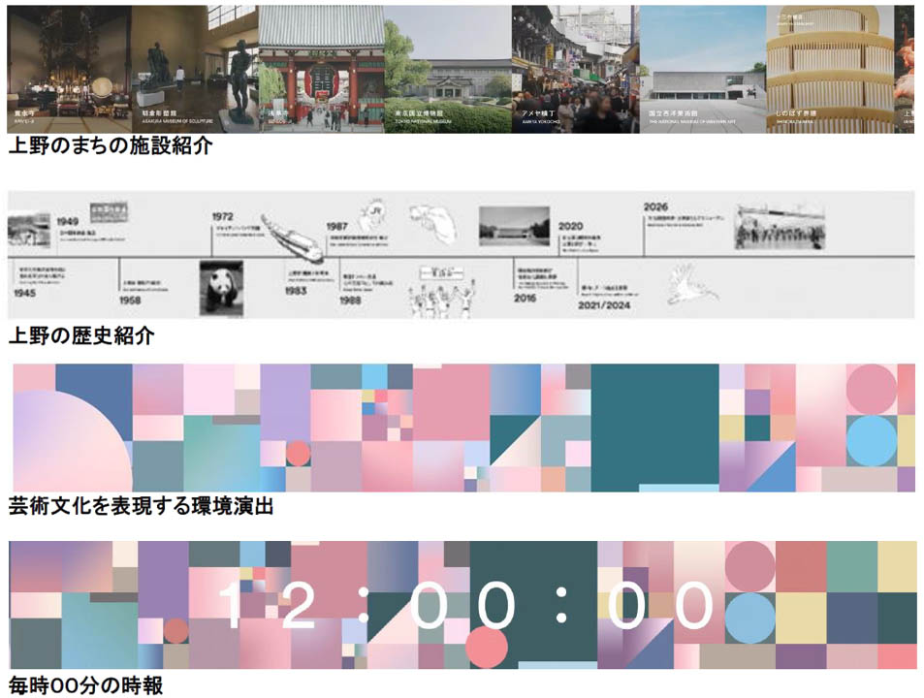This screenshot has width=924, height=698.
Task: Select the 1945 timeline year
Action: pos(25,293)
